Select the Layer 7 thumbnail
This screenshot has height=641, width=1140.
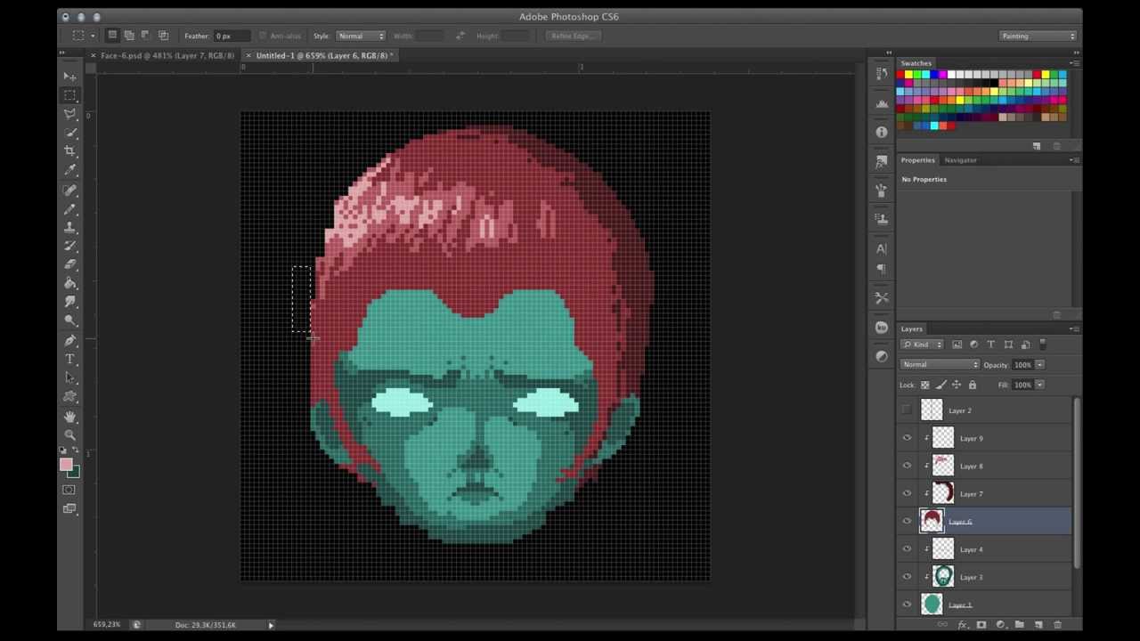[x=943, y=493]
